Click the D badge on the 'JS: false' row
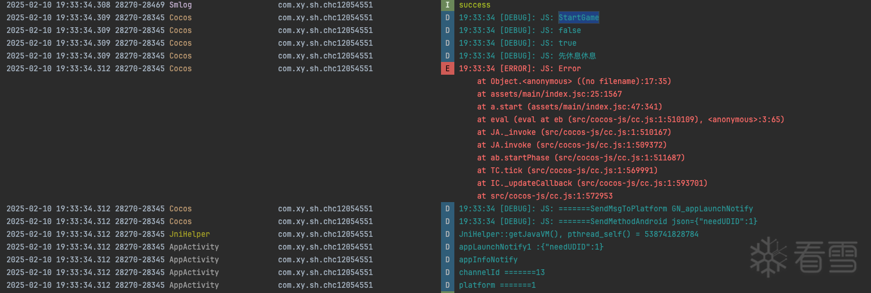The width and height of the screenshot is (871, 293). point(447,30)
